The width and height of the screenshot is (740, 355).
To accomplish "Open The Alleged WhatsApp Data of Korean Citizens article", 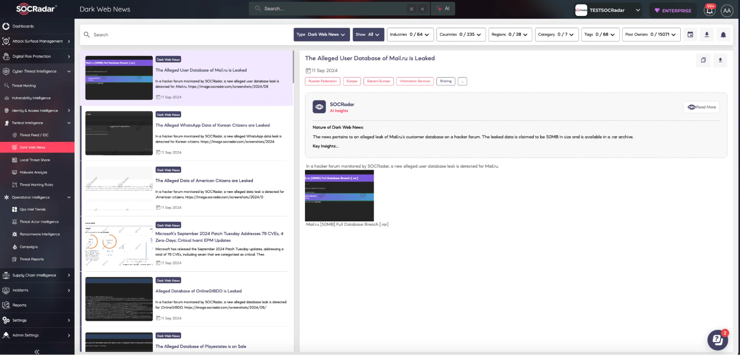I will click(212, 126).
